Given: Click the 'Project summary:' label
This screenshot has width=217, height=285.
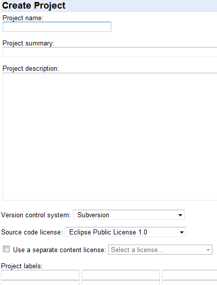Looking at the screenshot, I should (x=28, y=43).
